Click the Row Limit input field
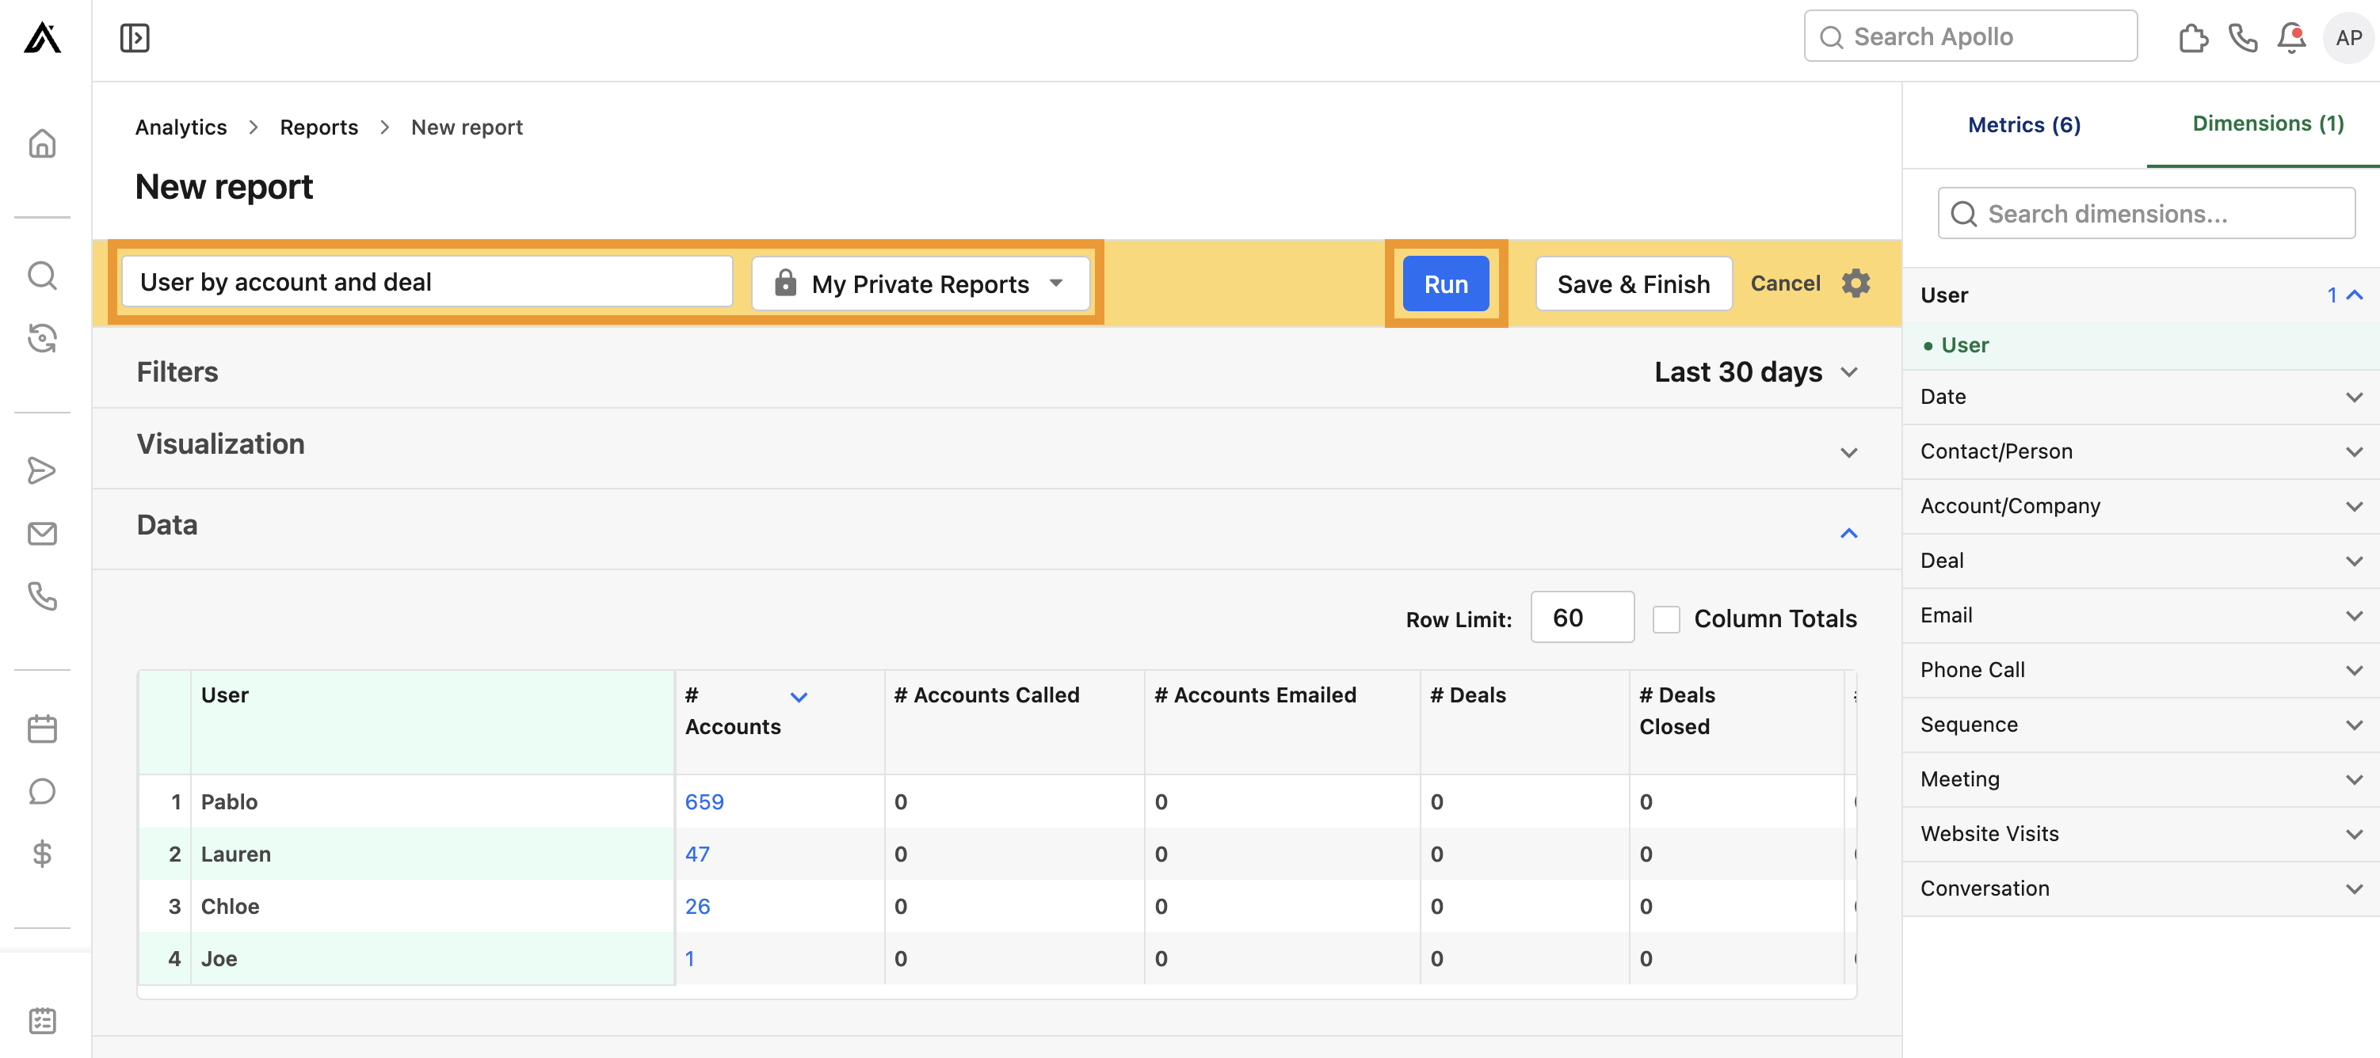This screenshot has width=2380, height=1058. pos(1581,618)
